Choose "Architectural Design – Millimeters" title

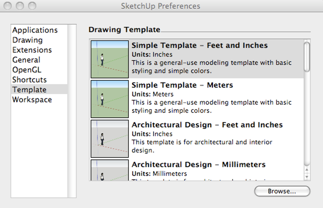(199, 165)
